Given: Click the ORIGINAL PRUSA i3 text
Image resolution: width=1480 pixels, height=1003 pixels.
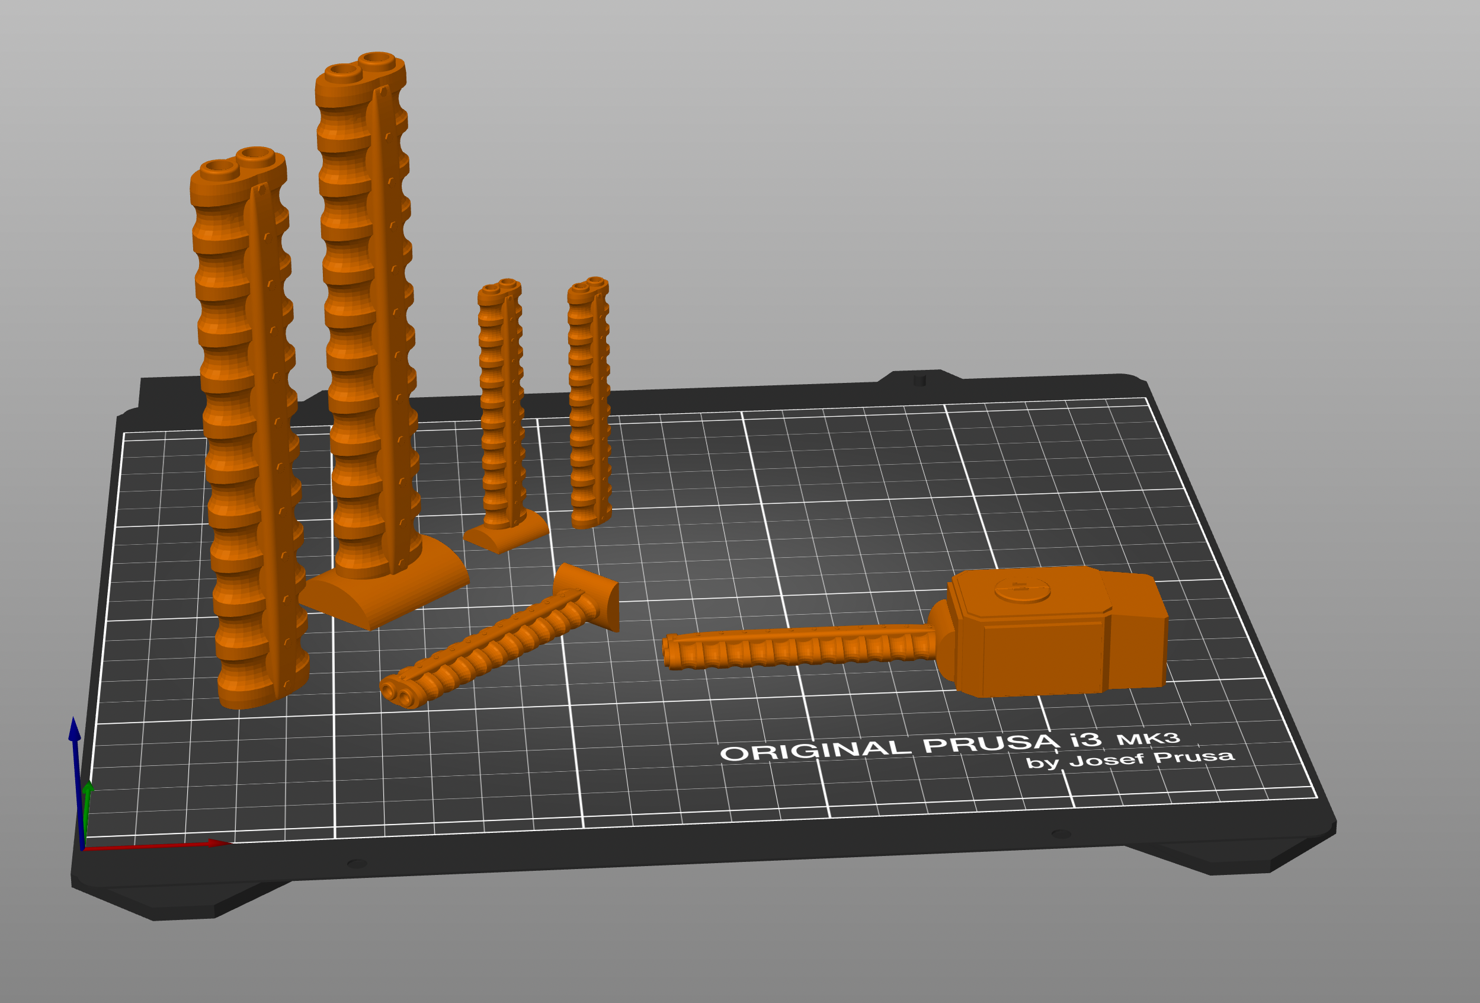Looking at the screenshot, I should (911, 747).
